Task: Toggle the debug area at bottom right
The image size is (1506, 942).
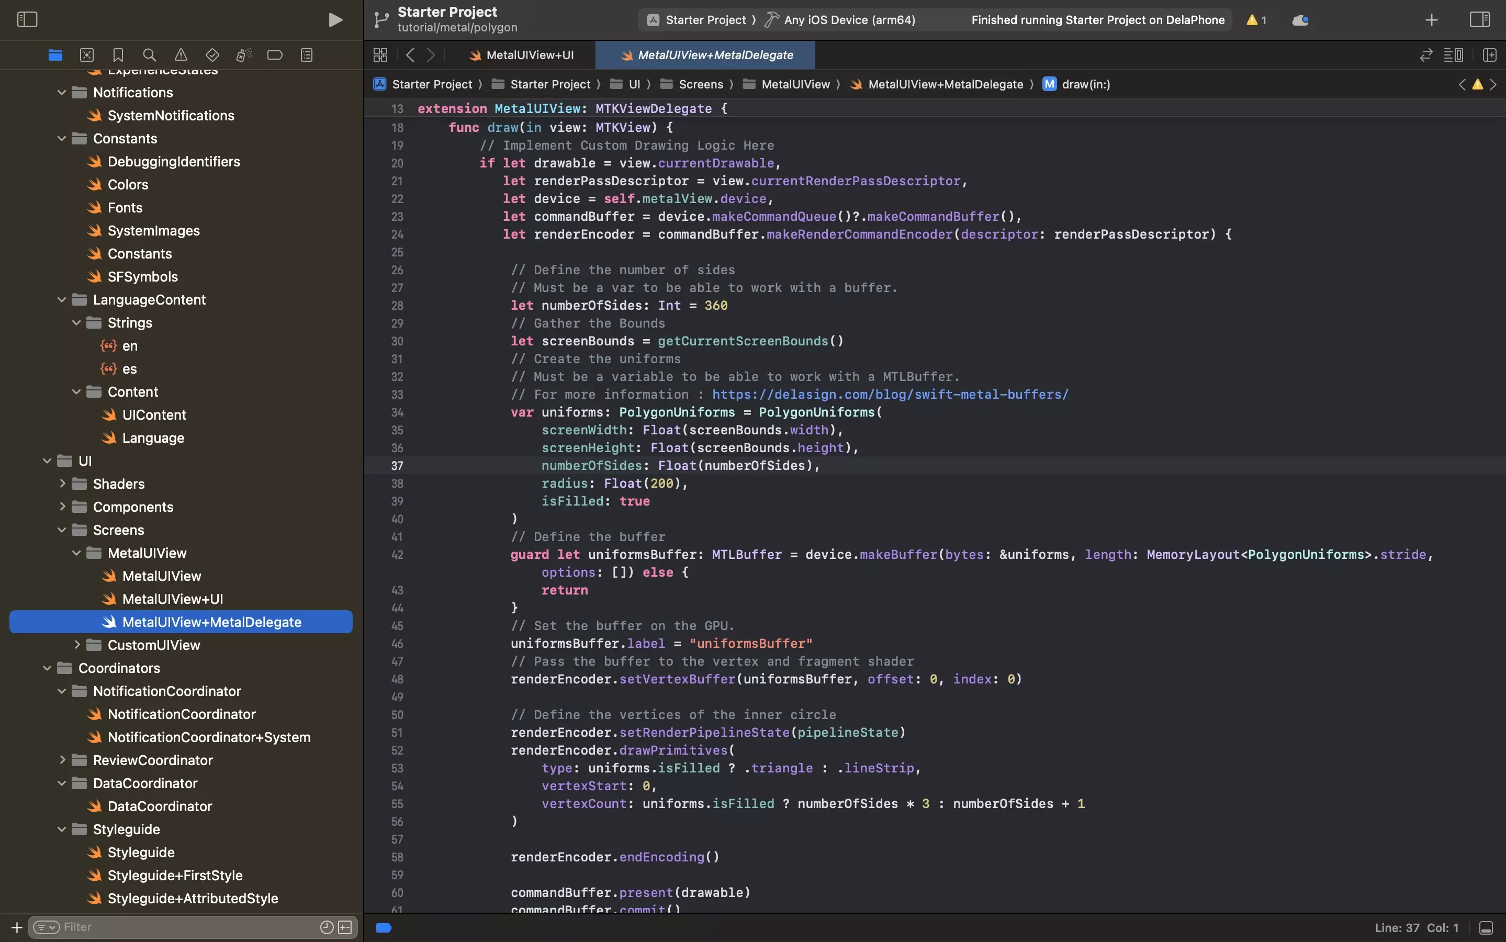Action: pyautogui.click(x=1486, y=928)
